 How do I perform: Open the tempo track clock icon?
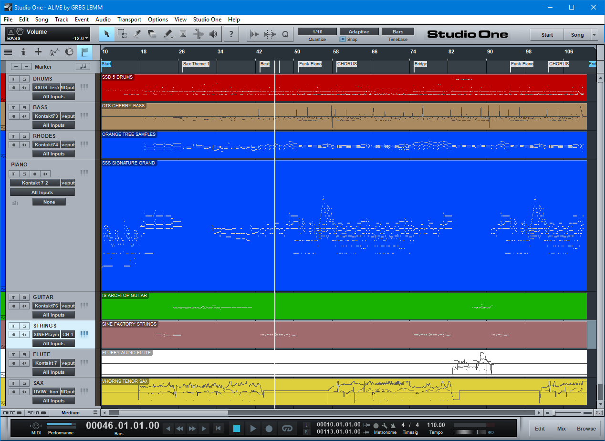[x=69, y=52]
